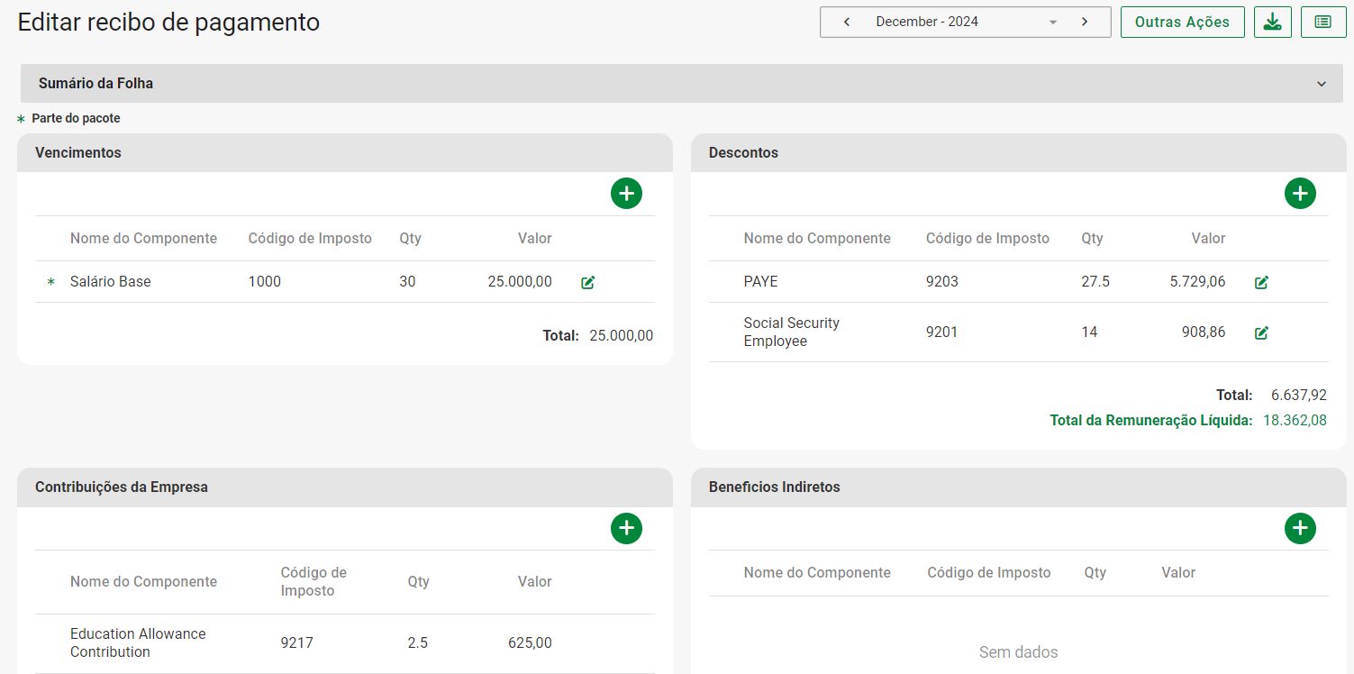Edit Social Security Employee deduction
The width and height of the screenshot is (1354, 674).
[x=1261, y=332]
